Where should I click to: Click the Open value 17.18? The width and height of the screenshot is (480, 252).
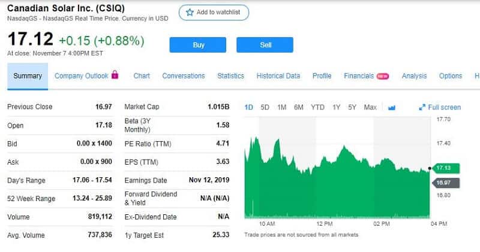[x=103, y=125]
